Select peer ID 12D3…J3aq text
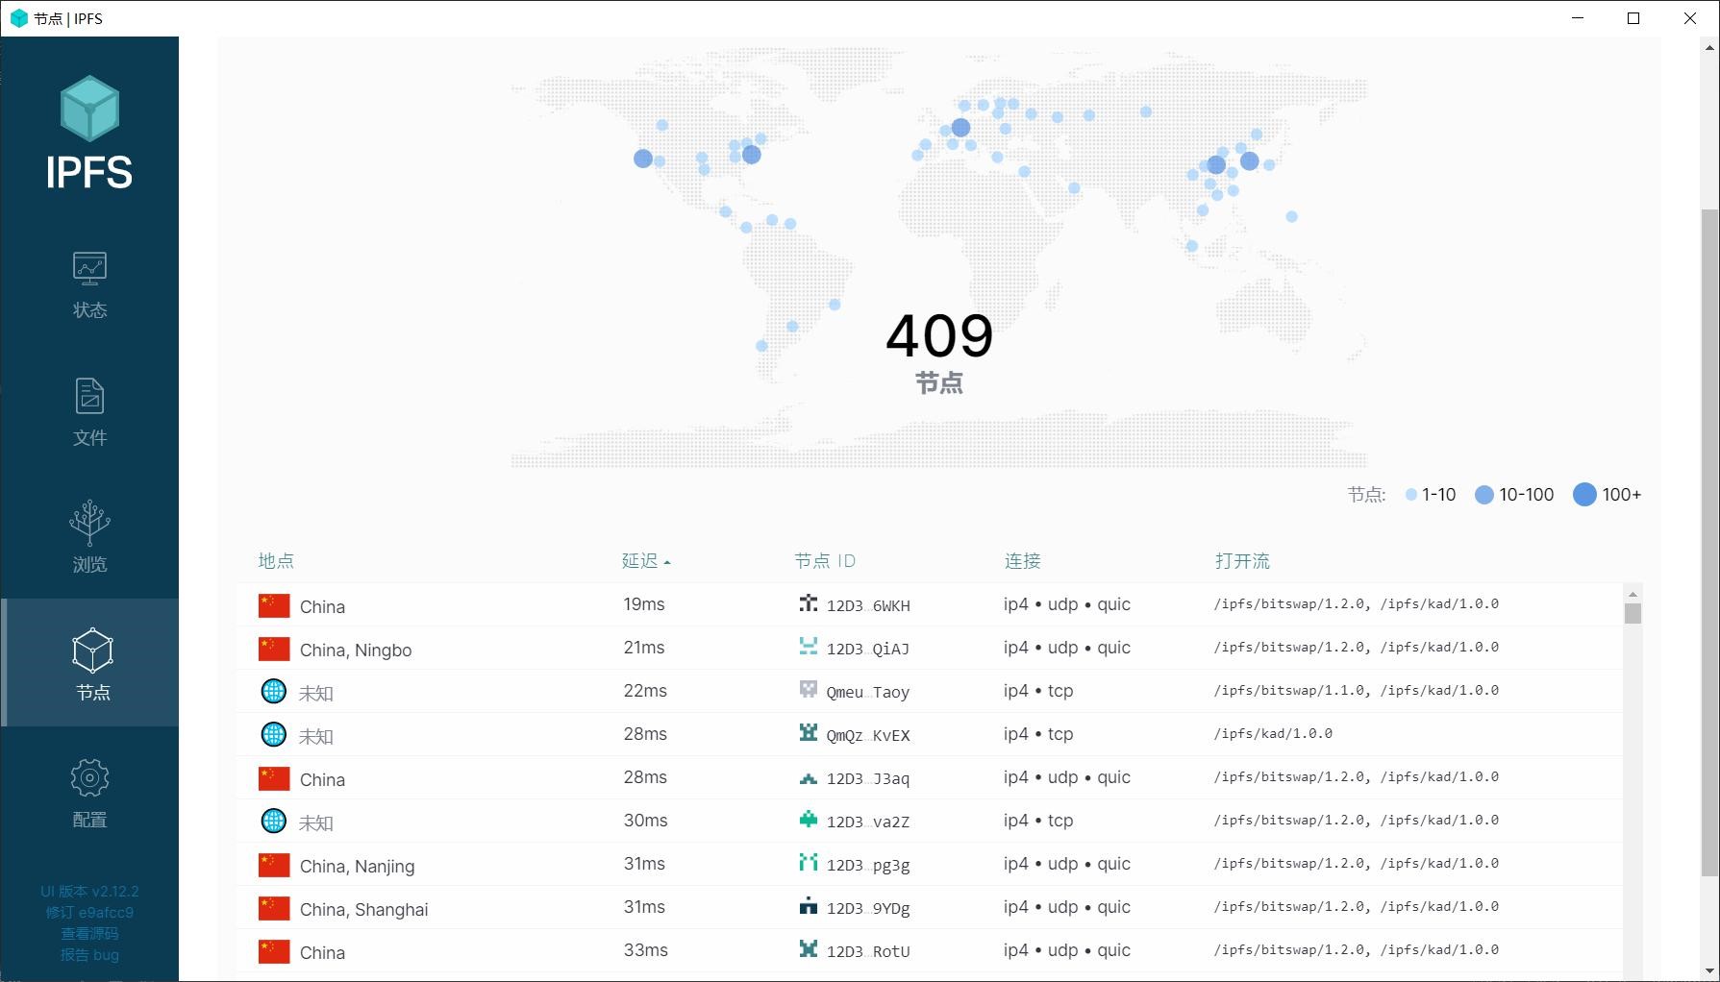 [868, 778]
